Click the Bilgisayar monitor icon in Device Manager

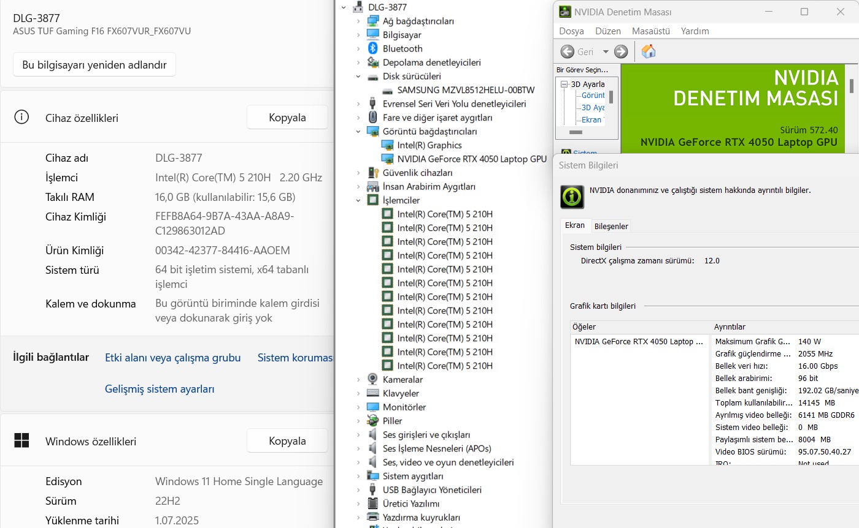click(373, 35)
